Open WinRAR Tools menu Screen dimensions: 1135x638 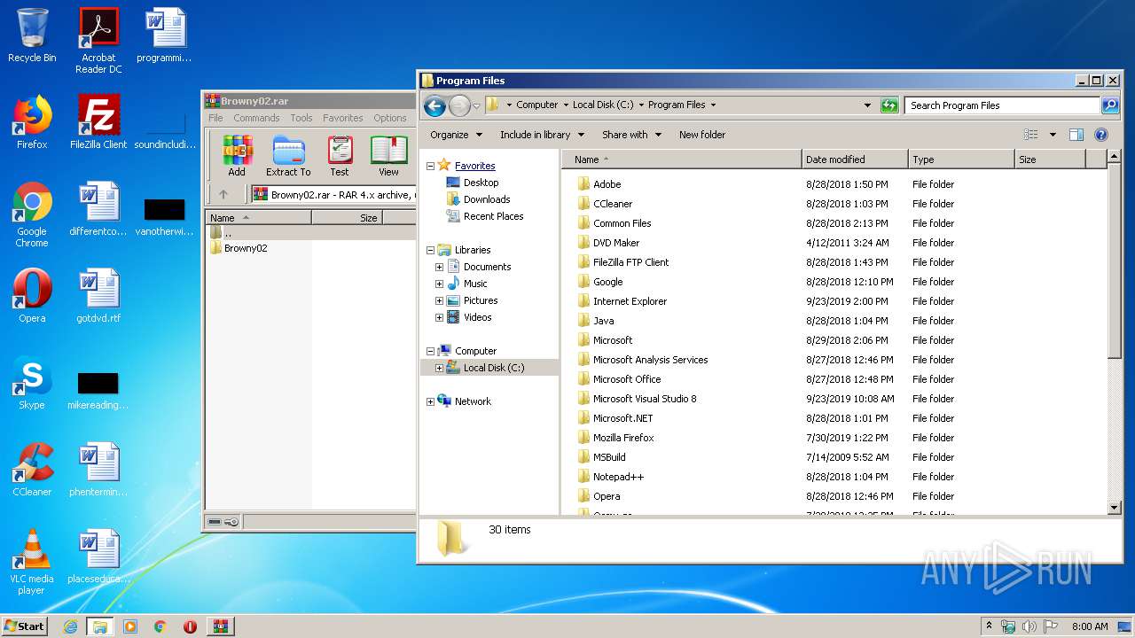pos(301,118)
